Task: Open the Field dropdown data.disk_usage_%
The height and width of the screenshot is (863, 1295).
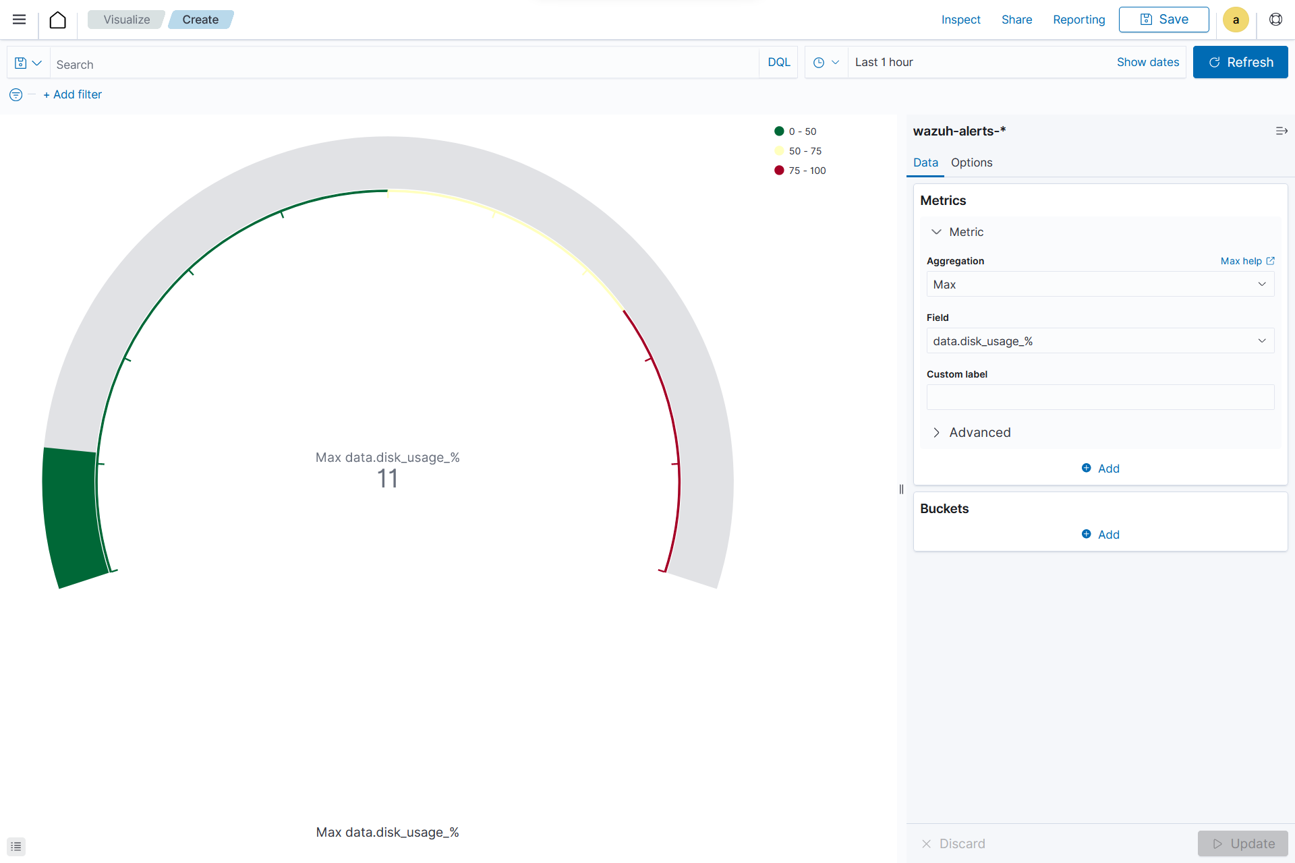Action: click(1100, 341)
